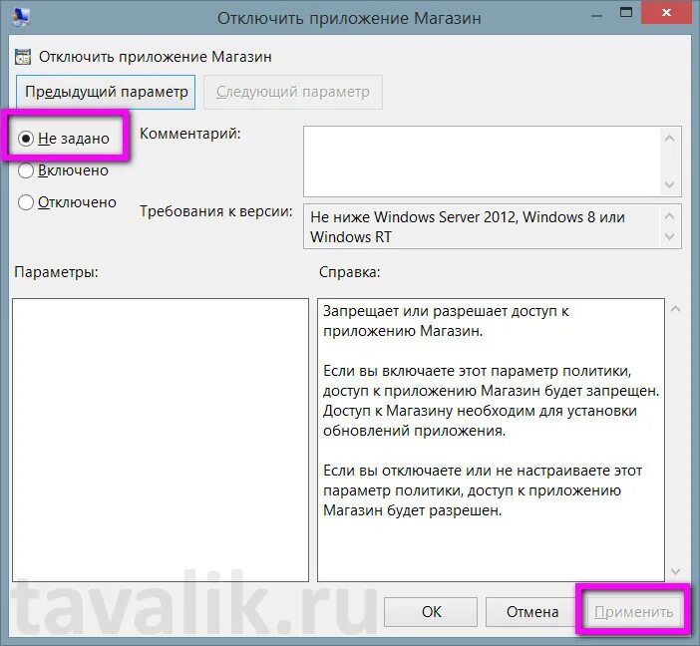Click the window icon in the title bar
The height and width of the screenshot is (646, 700).
pyautogui.click(x=21, y=17)
